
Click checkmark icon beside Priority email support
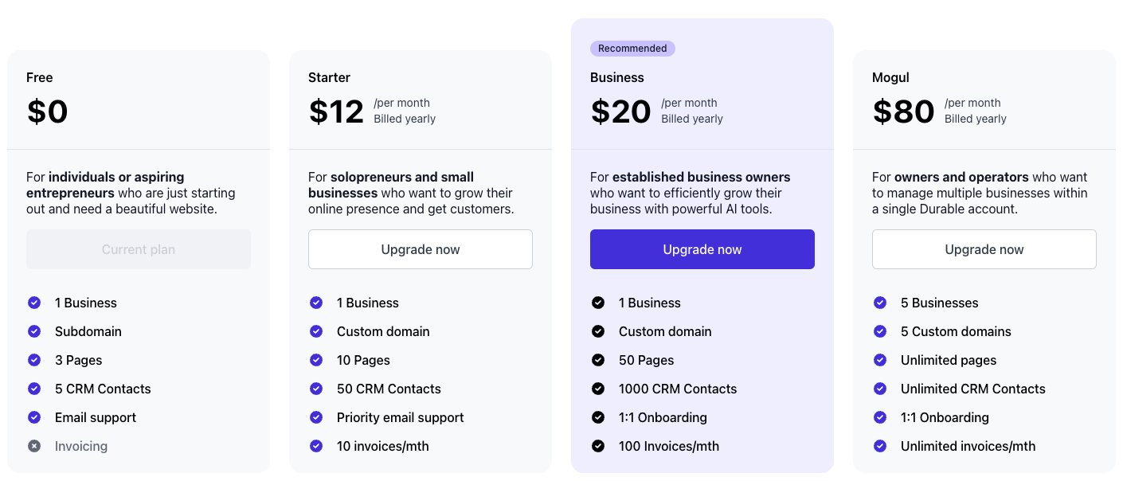pyautogui.click(x=316, y=417)
